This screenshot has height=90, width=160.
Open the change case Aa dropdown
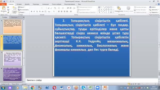[49, 11]
